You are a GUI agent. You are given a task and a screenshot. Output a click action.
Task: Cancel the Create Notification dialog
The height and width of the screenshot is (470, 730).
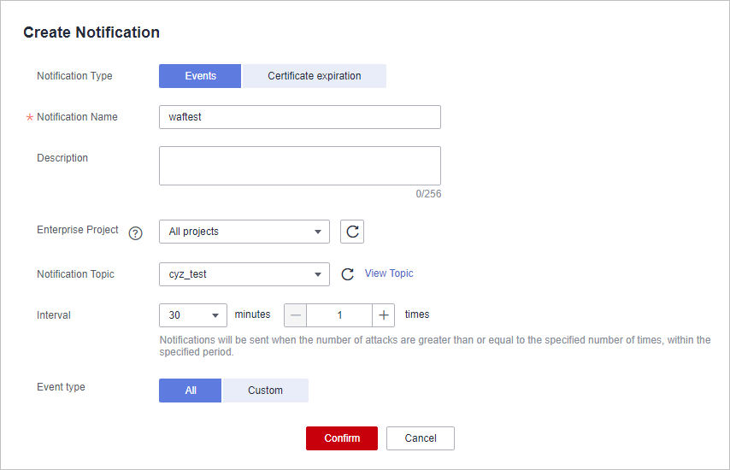pos(421,438)
